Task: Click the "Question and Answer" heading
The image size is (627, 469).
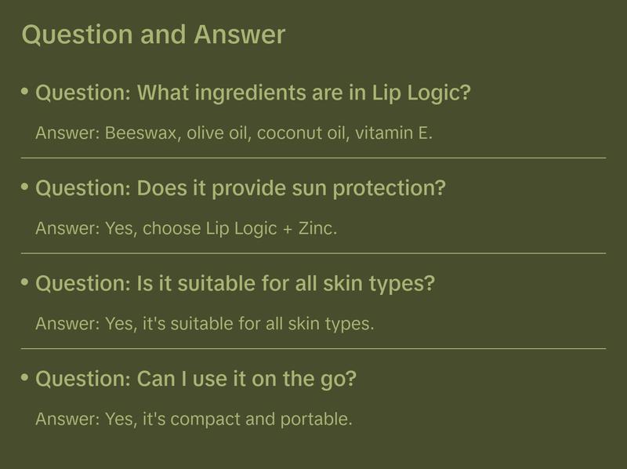Action: [x=154, y=35]
